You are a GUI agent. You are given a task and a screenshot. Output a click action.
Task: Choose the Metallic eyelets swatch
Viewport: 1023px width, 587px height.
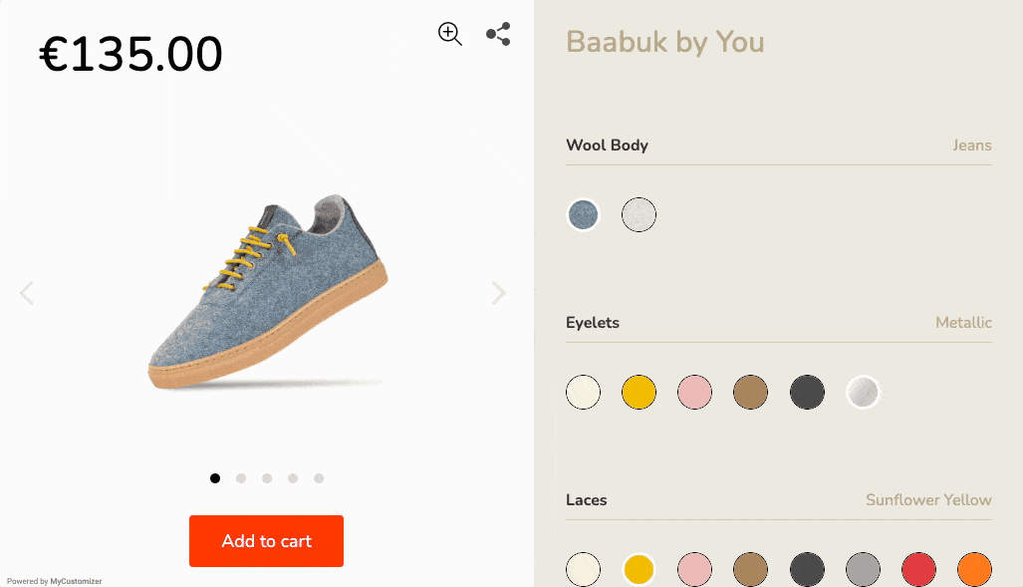click(x=863, y=392)
